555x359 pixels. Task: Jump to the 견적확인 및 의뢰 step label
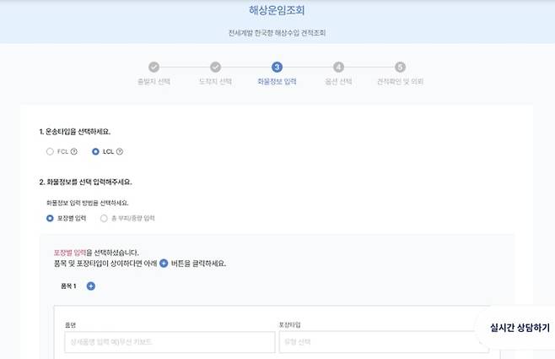[400, 82]
